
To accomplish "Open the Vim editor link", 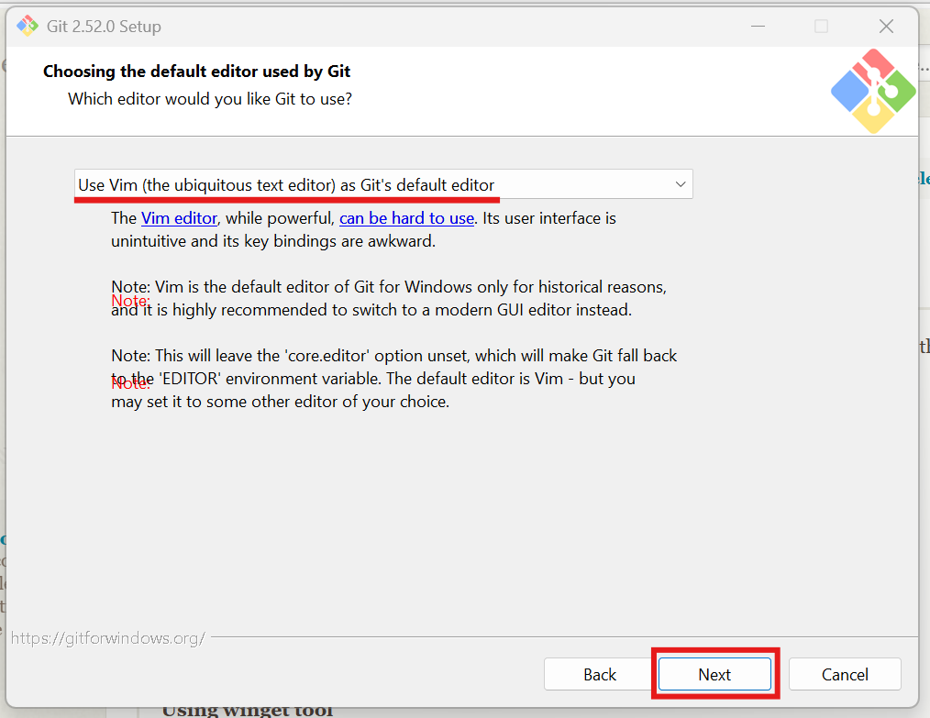I will coord(179,218).
